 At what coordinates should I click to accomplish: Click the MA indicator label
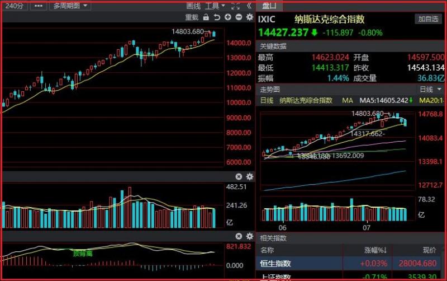click(x=348, y=101)
